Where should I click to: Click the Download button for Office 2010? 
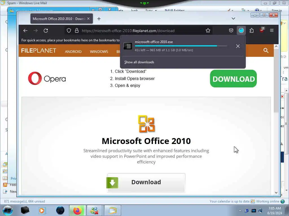coord(146,183)
